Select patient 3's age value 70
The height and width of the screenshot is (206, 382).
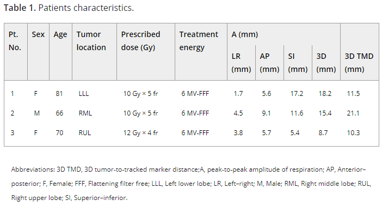point(59,133)
